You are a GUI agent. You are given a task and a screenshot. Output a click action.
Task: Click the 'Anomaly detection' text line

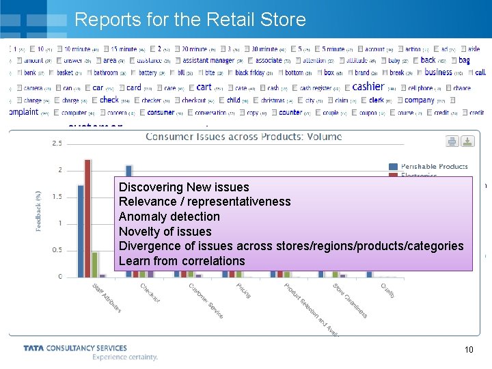point(169,217)
